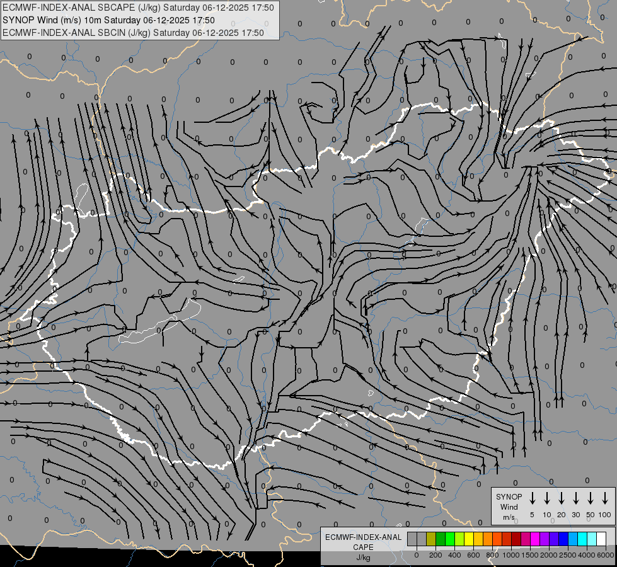The width and height of the screenshot is (617, 567).
Task: Pick the cyan swatch near 4000
Action: point(583,539)
